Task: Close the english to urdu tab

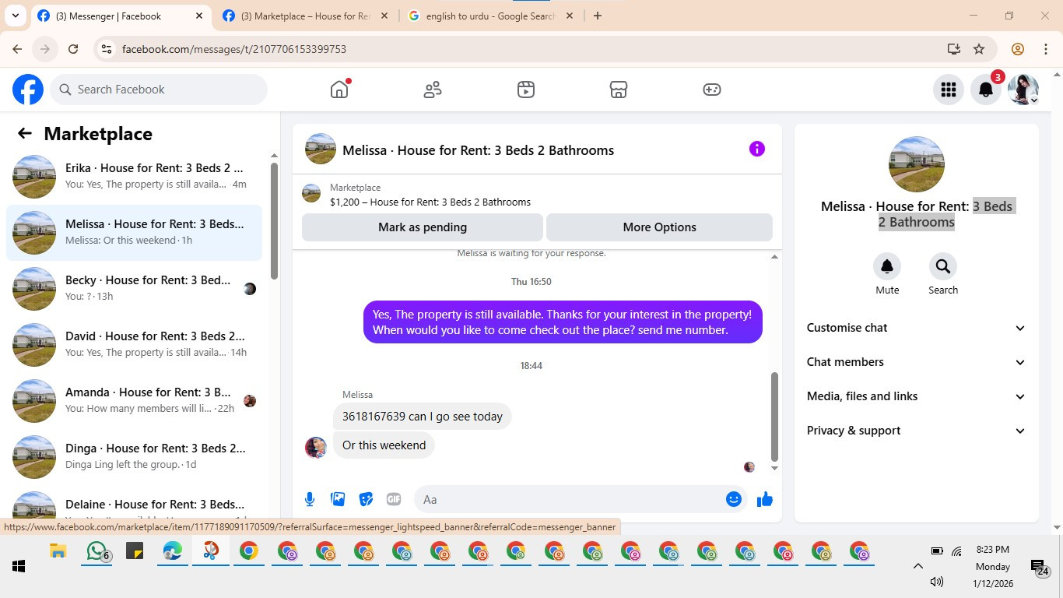Action: click(x=570, y=16)
